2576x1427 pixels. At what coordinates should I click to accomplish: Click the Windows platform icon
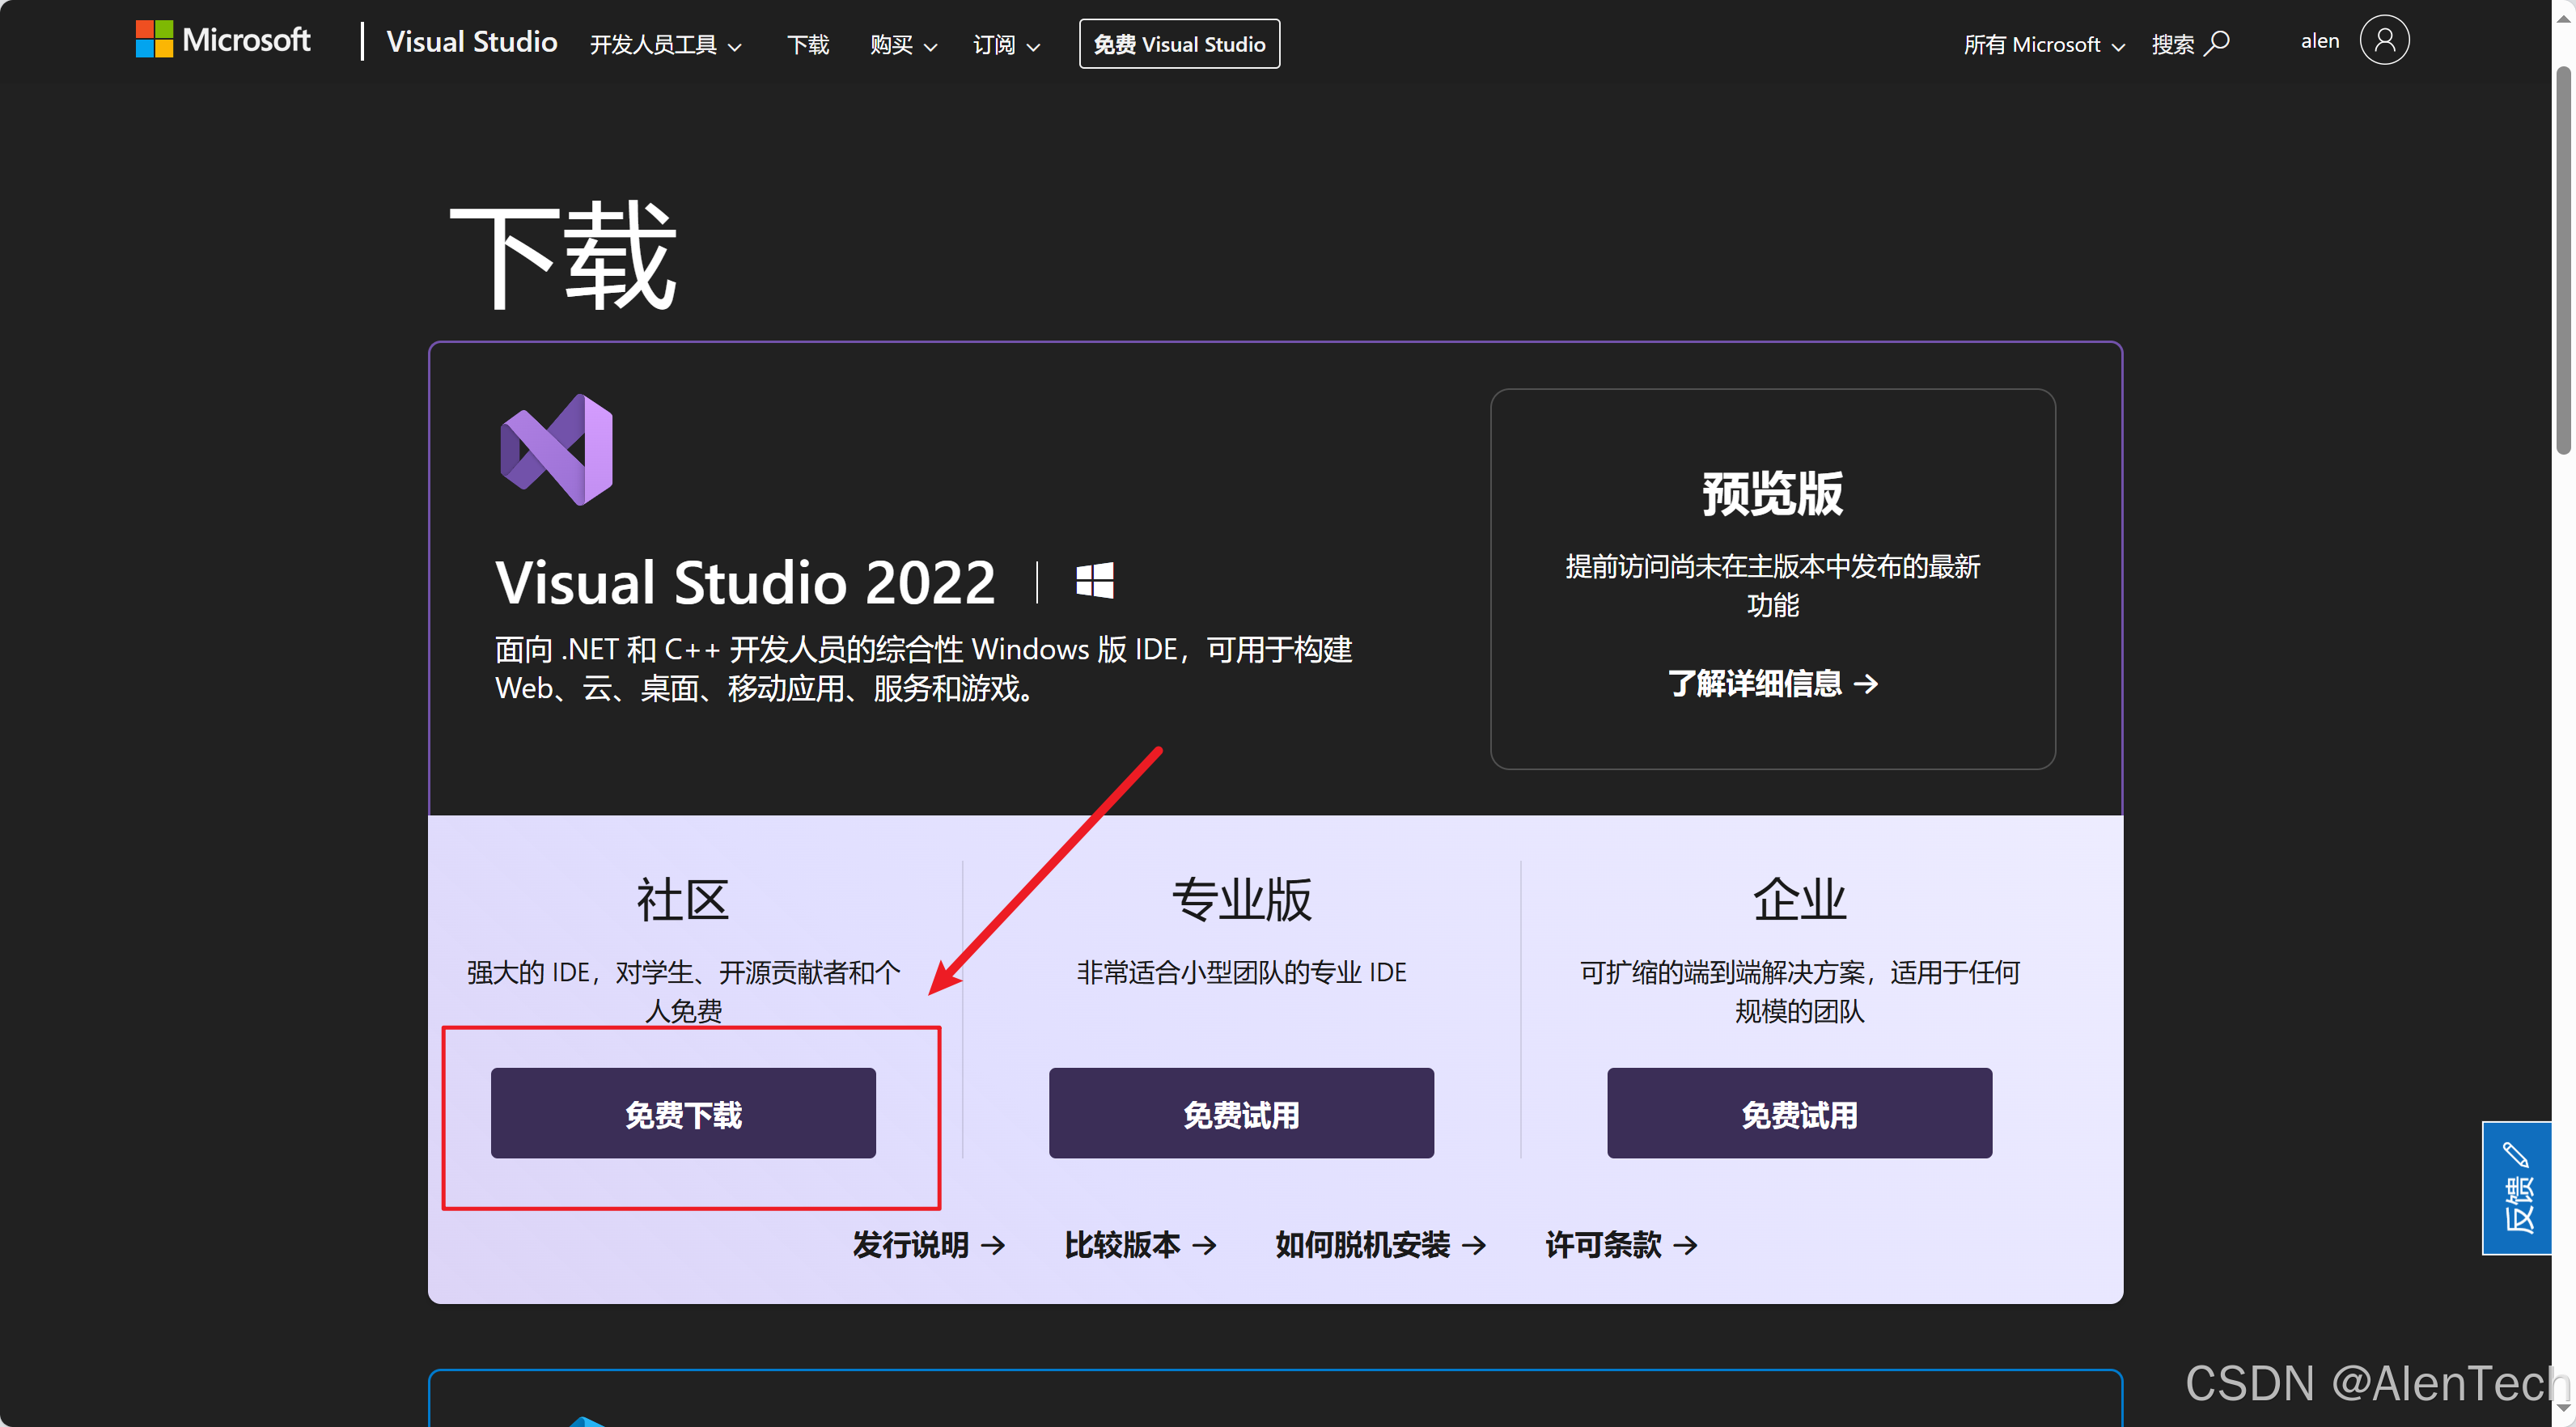pos(1094,581)
